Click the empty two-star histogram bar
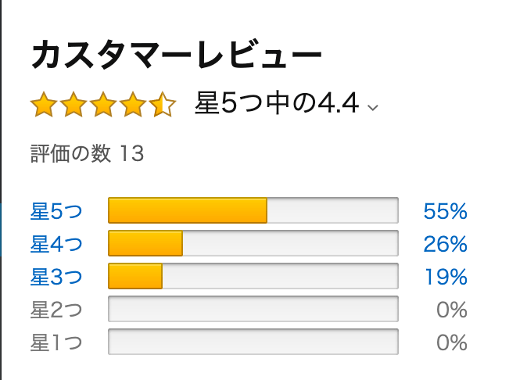The image size is (527, 380). pyautogui.click(x=253, y=309)
